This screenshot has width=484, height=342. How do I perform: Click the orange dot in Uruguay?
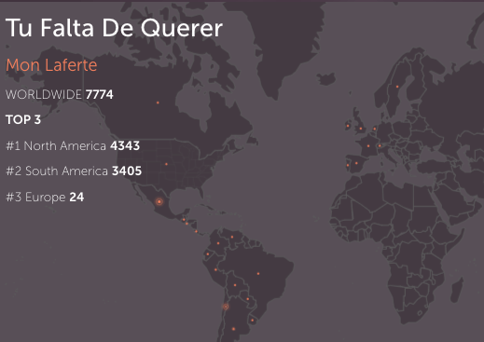(253, 321)
